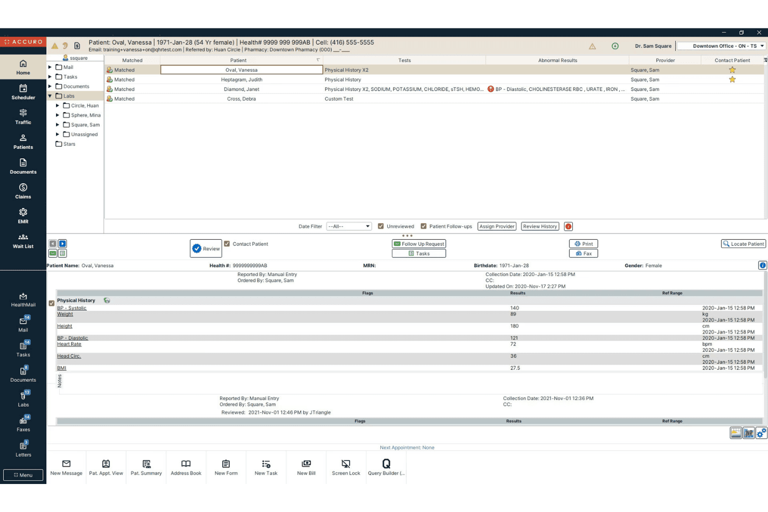Open Tasks shortcut with 14 badge
The height and width of the screenshot is (512, 768).
coord(23,349)
